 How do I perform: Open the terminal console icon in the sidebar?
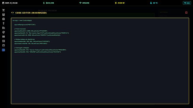[x=4, y=41]
